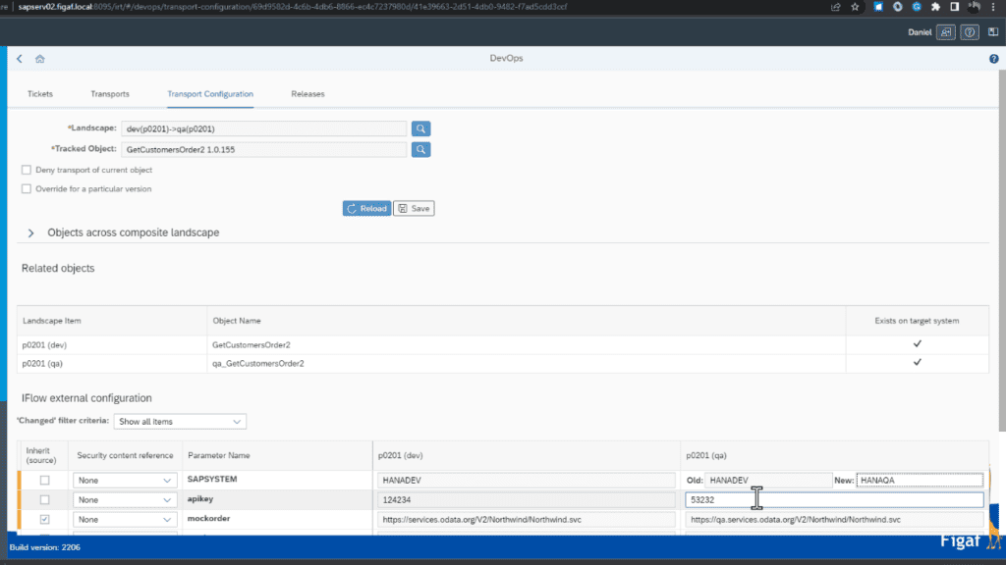The width and height of the screenshot is (1006, 565).
Task: Click the SAPSYSTEM parameter name
Action: [x=212, y=479]
